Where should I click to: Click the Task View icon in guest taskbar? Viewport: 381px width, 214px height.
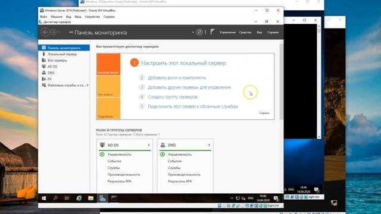coord(67,198)
